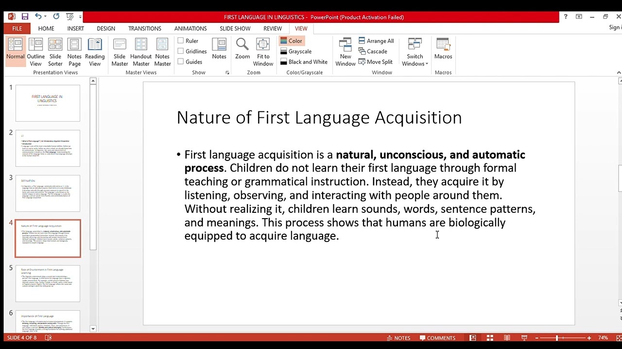Open the TRANSITIONS tab
Screen dimensions: 622x349
145,29
